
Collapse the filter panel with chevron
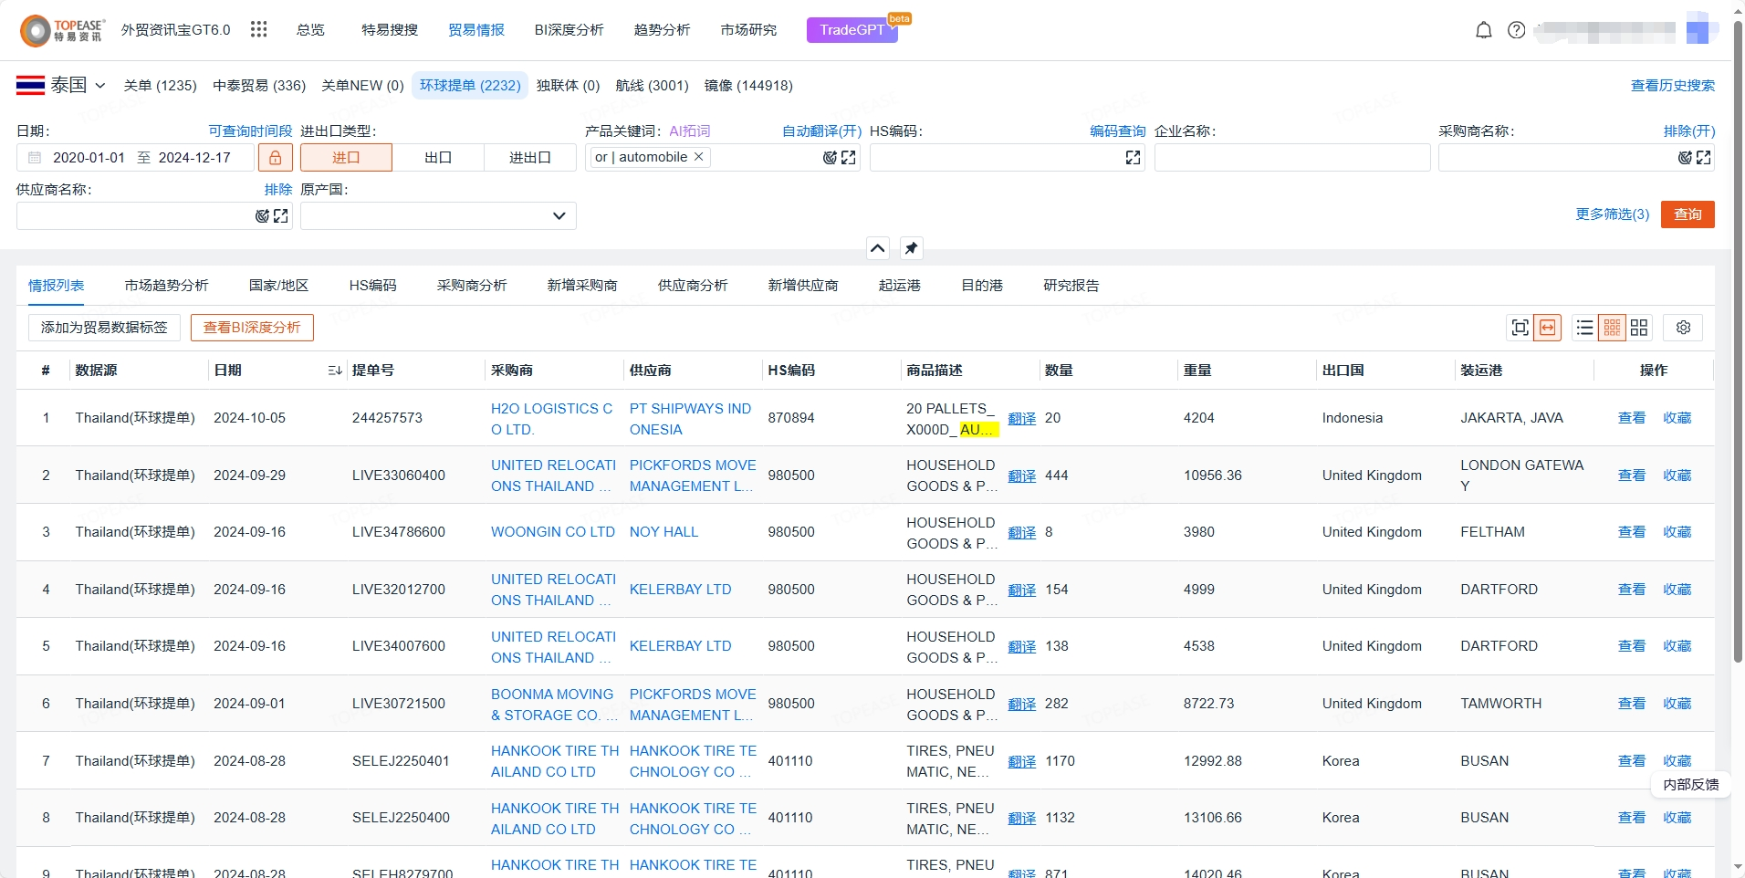[877, 248]
